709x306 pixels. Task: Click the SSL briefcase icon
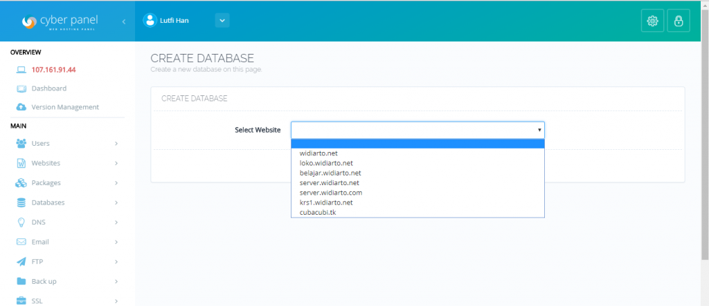pyautogui.click(x=21, y=300)
